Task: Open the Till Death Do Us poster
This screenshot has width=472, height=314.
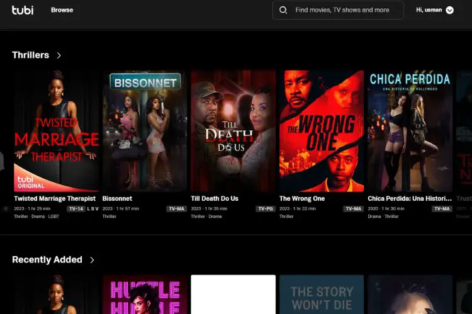Action: (233, 131)
